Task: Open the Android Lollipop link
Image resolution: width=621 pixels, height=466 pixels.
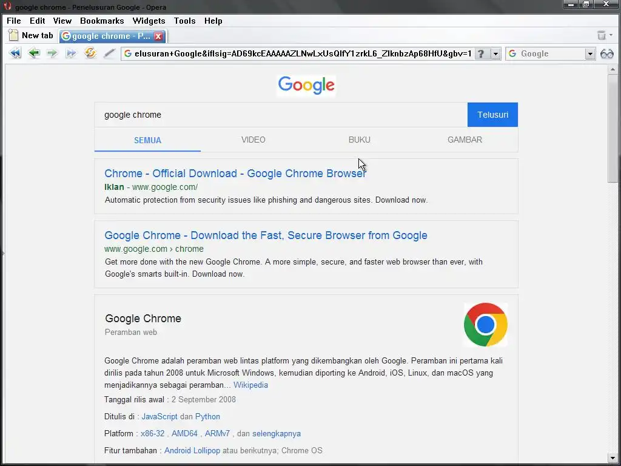Action: click(192, 451)
